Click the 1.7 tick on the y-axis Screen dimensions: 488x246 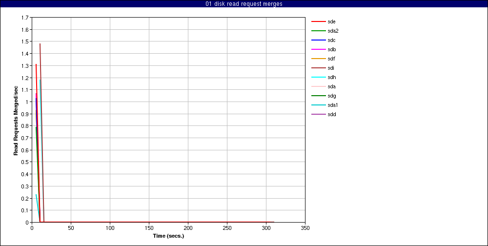[x=24, y=18]
